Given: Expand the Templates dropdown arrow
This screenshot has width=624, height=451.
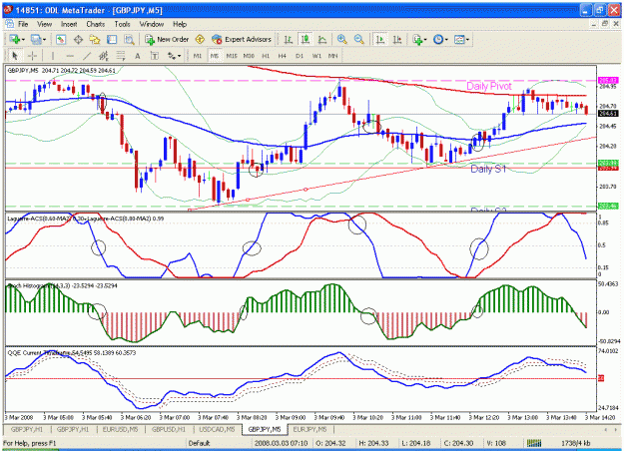Looking at the screenshot, I should (467, 39).
